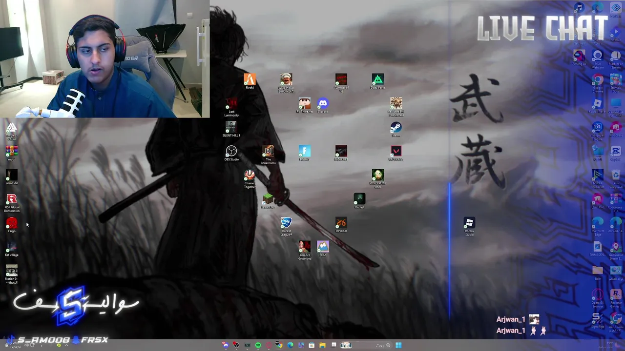Viewport: 625px width, 351px height.
Task: Open the Minecraft grass block launcher icon
Action: pos(268,200)
